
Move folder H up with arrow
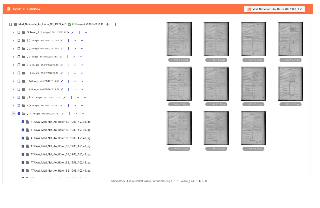coord(75,89)
